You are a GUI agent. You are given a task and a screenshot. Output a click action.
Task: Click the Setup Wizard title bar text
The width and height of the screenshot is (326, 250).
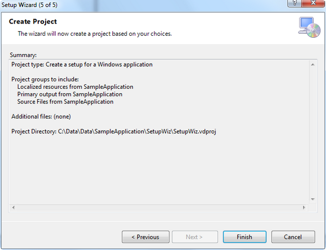click(x=30, y=5)
